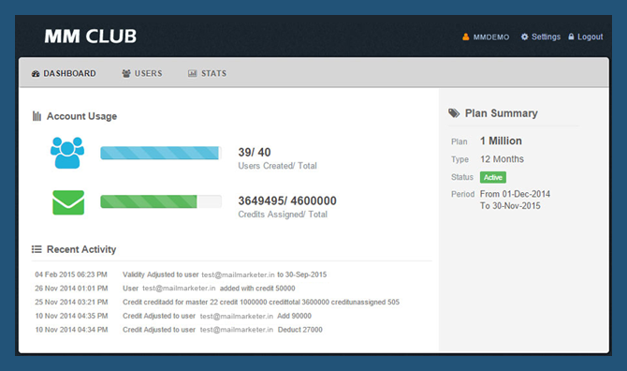Click the Credits Assigned/ Total label

283,215
